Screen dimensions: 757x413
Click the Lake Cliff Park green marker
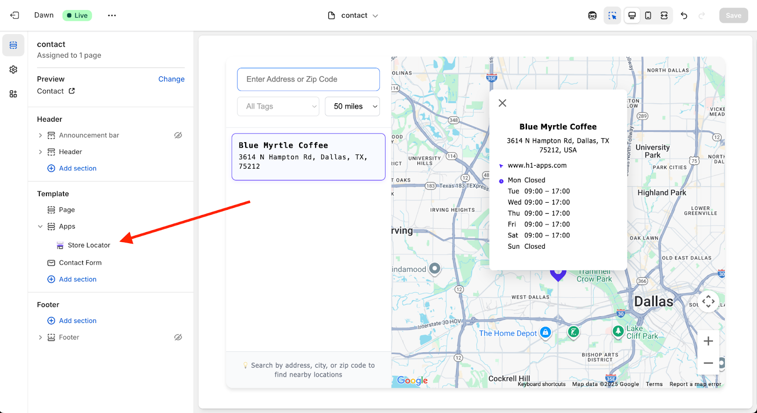[618, 331]
